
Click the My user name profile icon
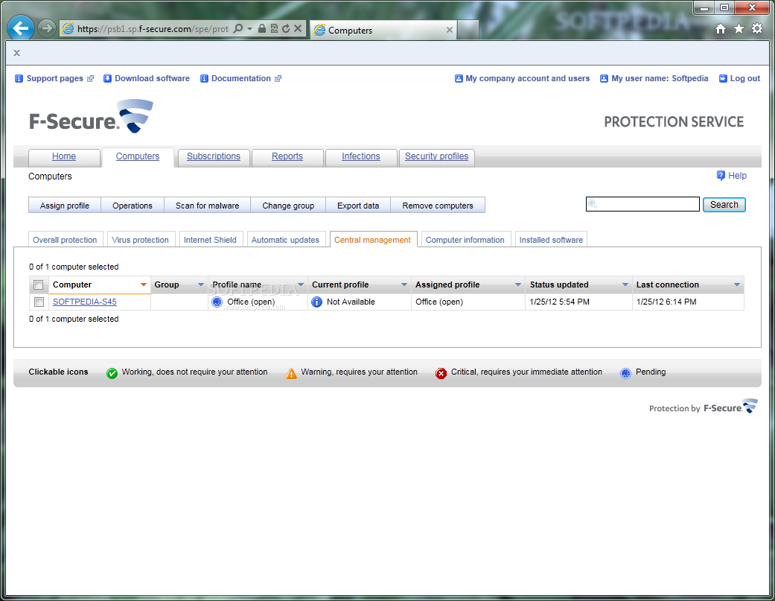pos(604,79)
